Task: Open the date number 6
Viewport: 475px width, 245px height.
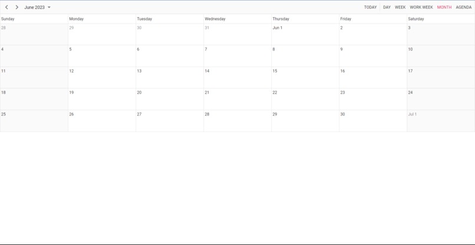Action: click(138, 49)
